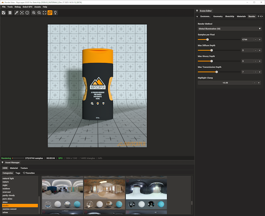Click the Max Transmission Depth slider handle

(x=217, y=72)
